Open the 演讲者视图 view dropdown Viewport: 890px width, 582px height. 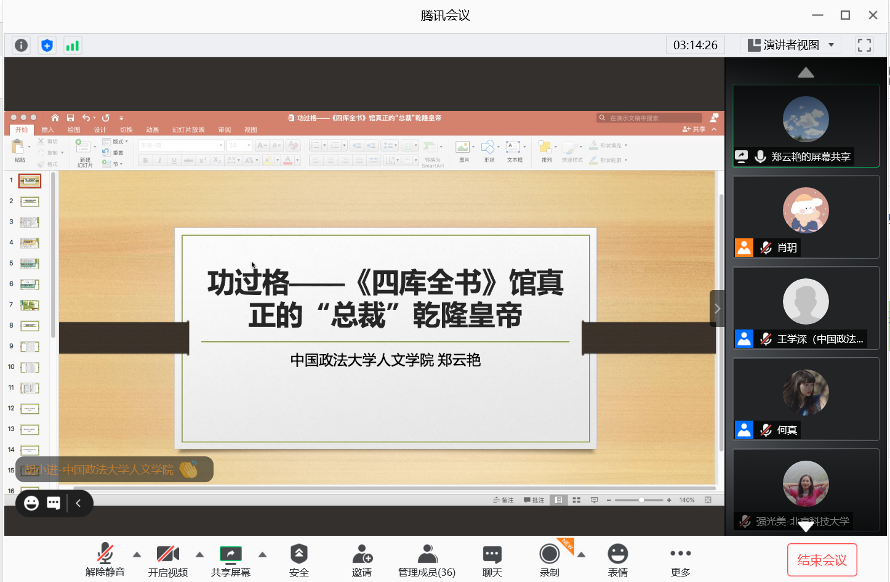pos(790,45)
